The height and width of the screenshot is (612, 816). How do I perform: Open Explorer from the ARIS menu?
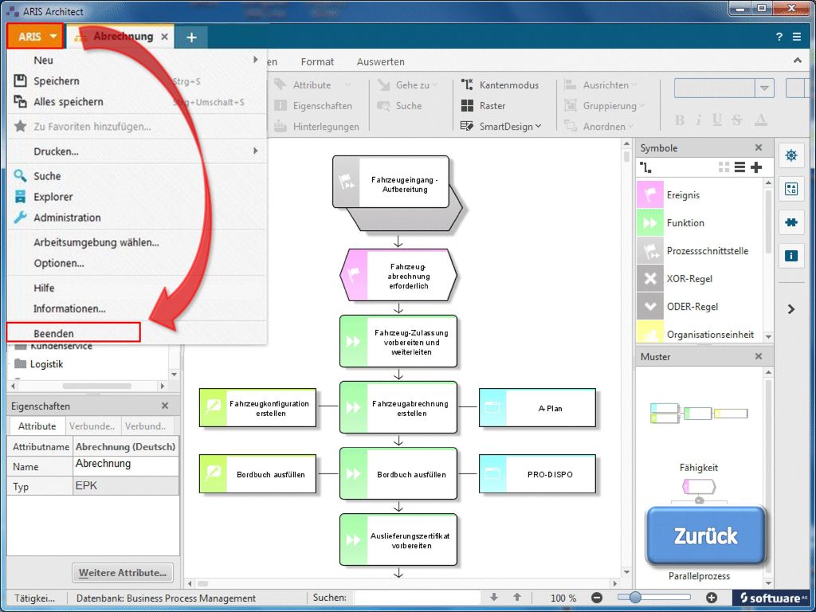tap(138, 197)
